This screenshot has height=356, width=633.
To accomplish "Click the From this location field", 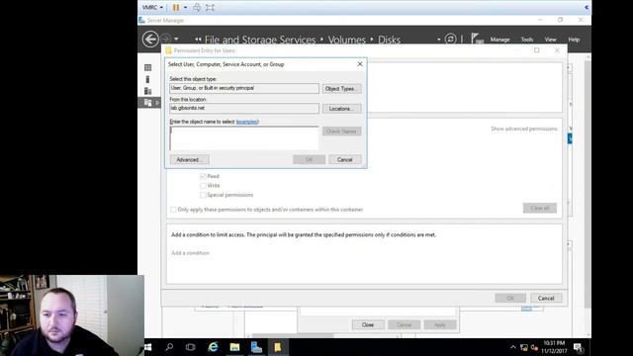I will 244,108.
